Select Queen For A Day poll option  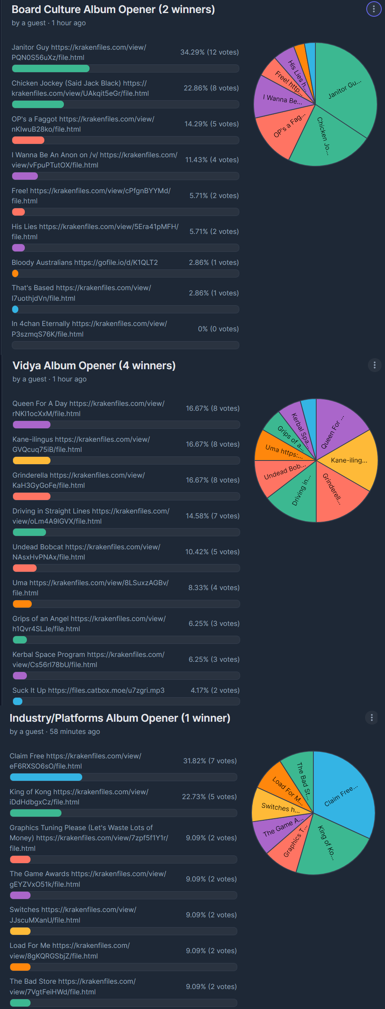[88, 408]
